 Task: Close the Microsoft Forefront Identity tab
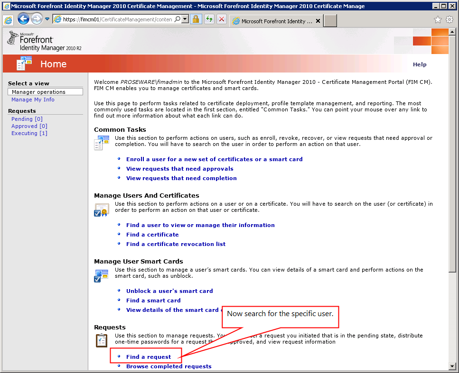click(318, 21)
